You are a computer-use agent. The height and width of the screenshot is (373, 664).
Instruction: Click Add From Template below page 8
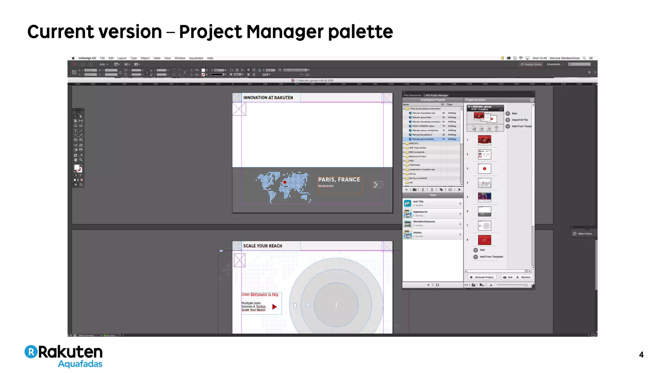coord(488,257)
